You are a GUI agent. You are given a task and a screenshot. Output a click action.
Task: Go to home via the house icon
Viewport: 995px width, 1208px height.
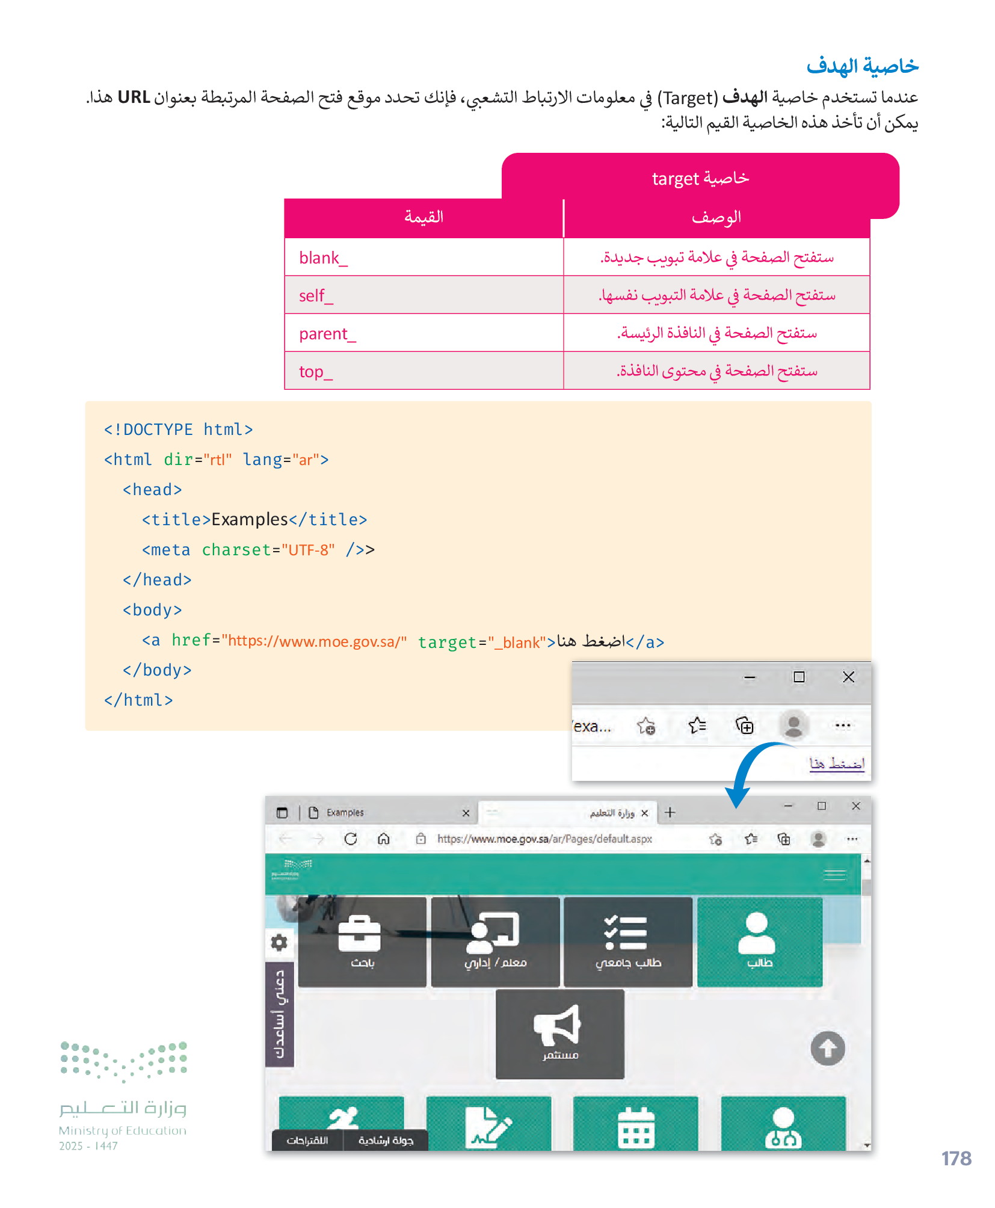click(x=384, y=839)
